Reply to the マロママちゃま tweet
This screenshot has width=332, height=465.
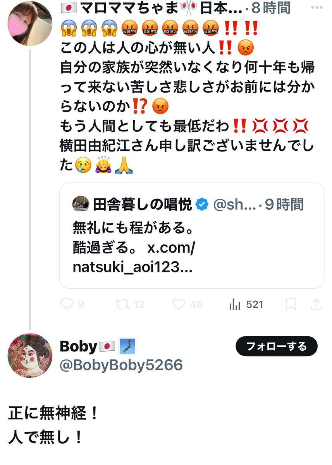[x=67, y=305]
